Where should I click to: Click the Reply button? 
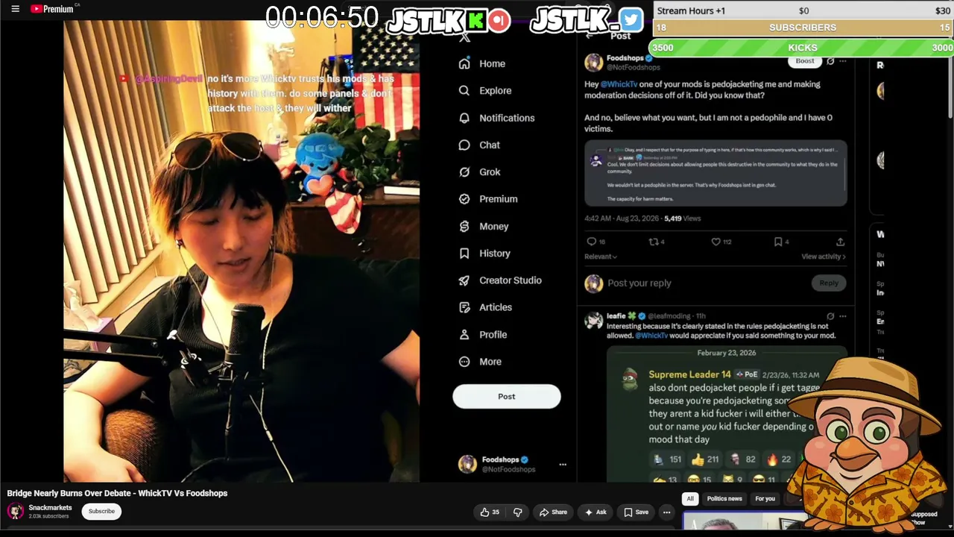(829, 283)
